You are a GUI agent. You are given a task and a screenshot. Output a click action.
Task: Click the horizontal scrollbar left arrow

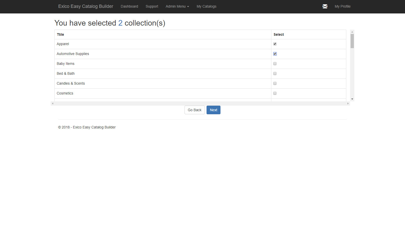(x=53, y=103)
